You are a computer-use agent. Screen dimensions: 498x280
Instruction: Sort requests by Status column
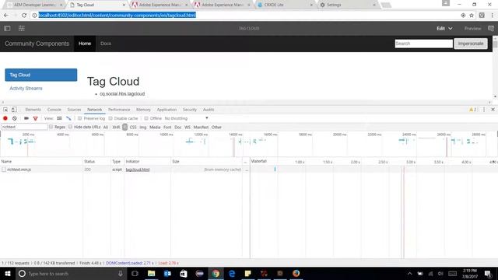click(x=96, y=162)
